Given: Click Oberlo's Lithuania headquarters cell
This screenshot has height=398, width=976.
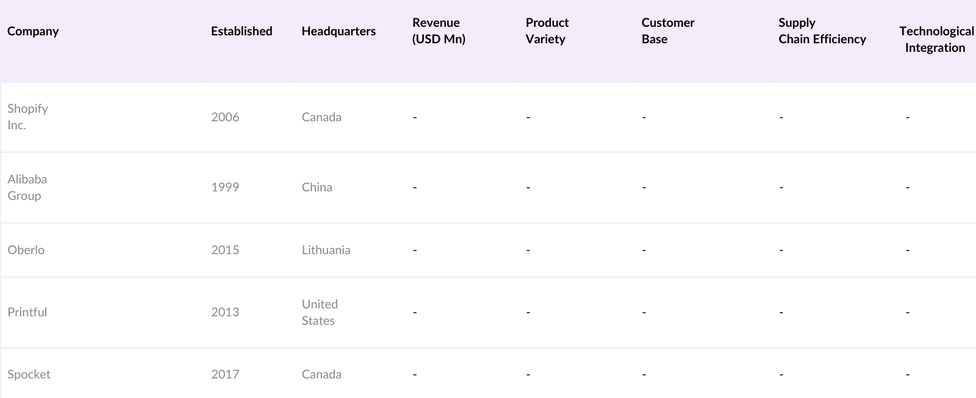Looking at the screenshot, I should click(x=326, y=250).
